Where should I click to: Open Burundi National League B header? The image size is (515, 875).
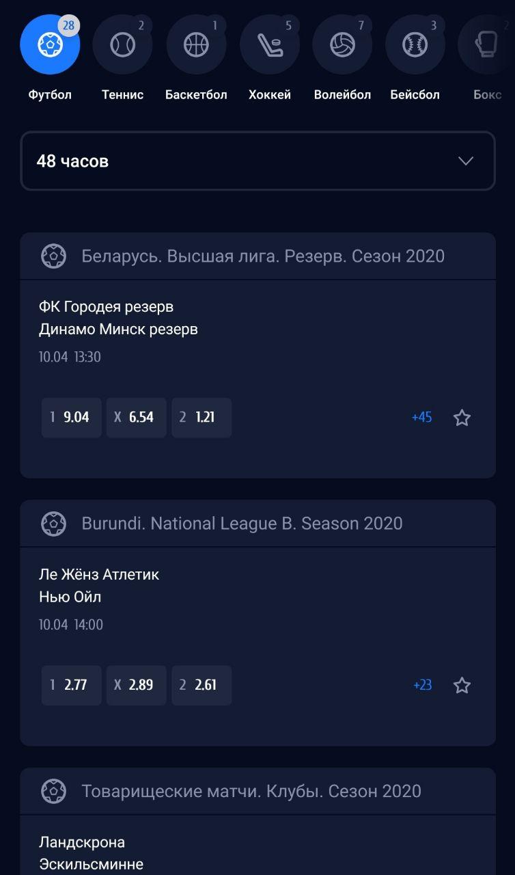tap(242, 524)
